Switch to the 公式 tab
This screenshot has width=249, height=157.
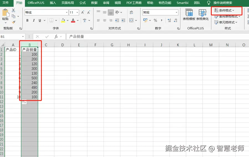83,3
